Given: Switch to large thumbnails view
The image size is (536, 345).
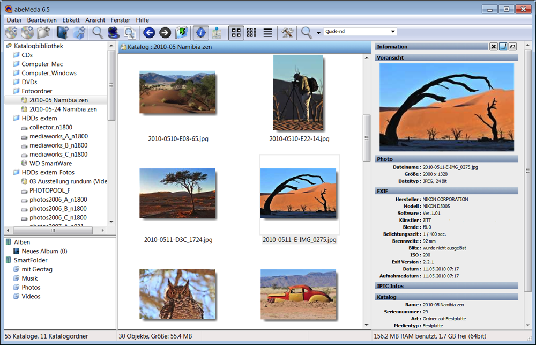Looking at the screenshot, I should point(236,33).
